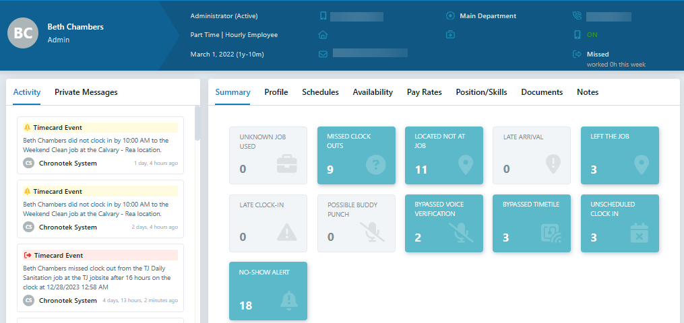This screenshot has height=323, width=684.
Task: Click the 2 days, 4 hours ago timestamp
Action: tap(155, 227)
